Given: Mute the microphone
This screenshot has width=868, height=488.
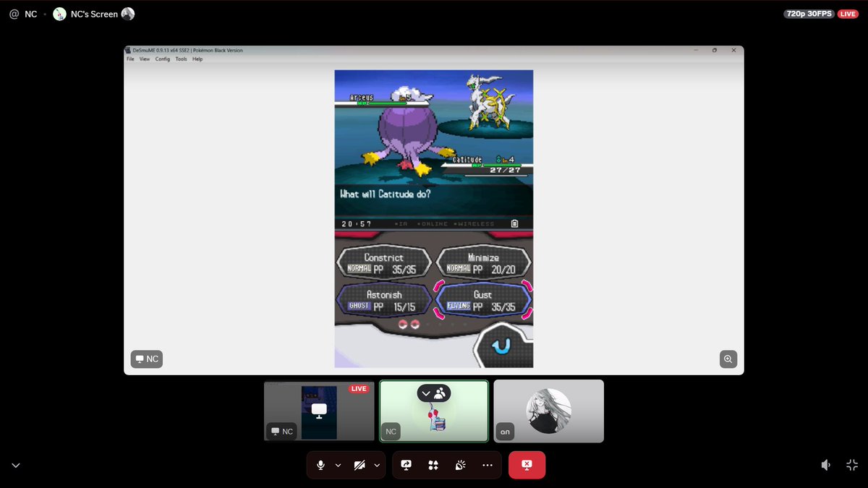Looking at the screenshot, I should coord(320,465).
